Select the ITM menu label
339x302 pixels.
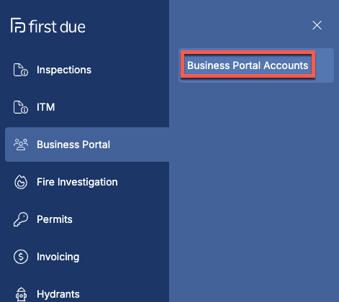pyautogui.click(x=45, y=107)
